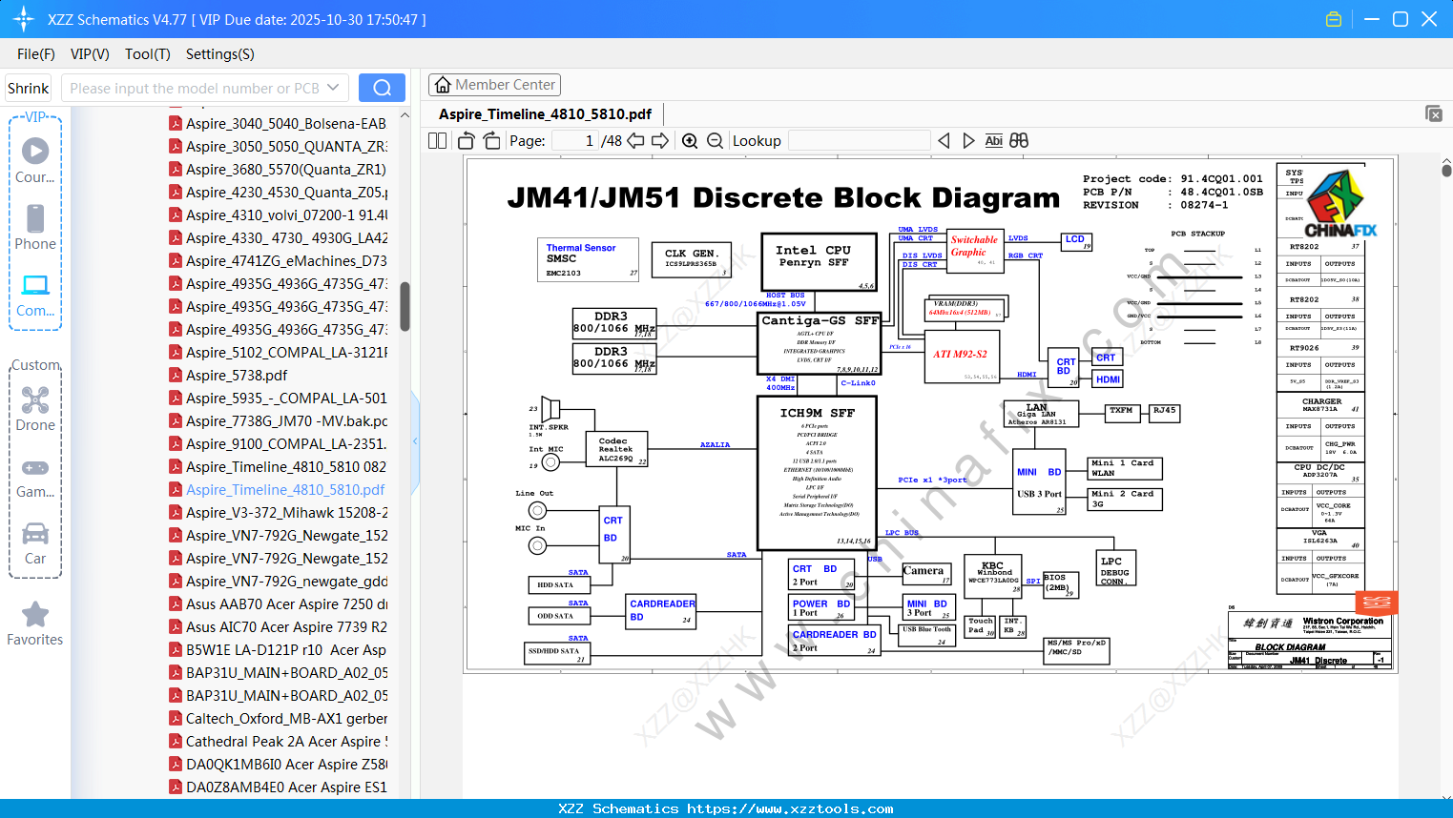Click the yellow toolbox icon in title bar
1453x818 pixels.
point(1334,19)
